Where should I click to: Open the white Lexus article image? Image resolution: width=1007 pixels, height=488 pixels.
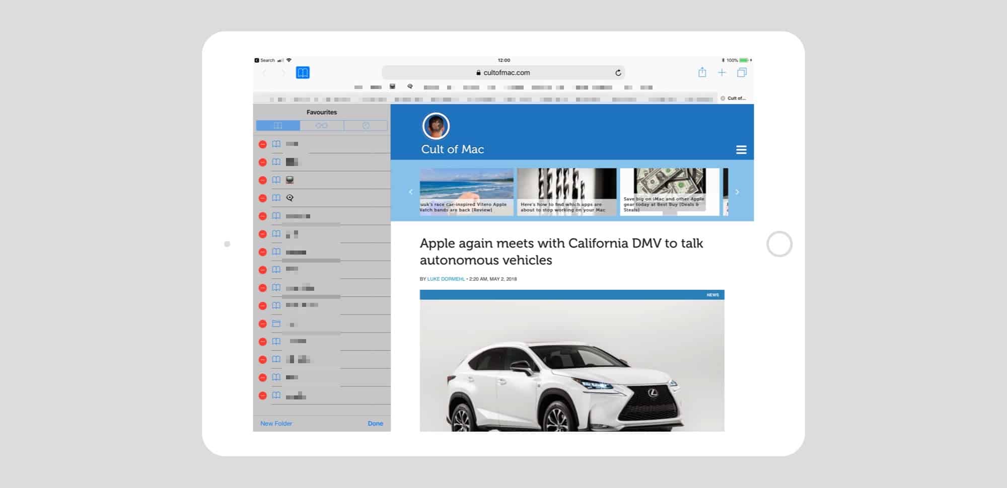tap(572, 365)
